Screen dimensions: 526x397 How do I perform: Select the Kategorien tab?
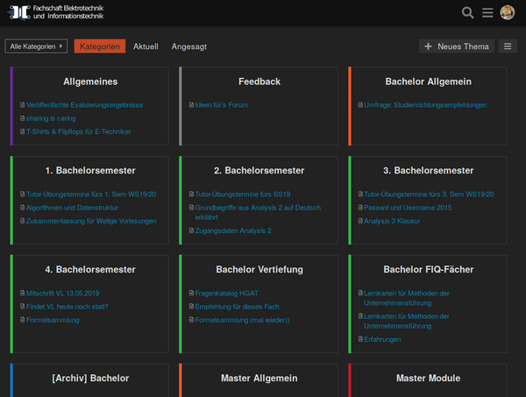pos(100,46)
